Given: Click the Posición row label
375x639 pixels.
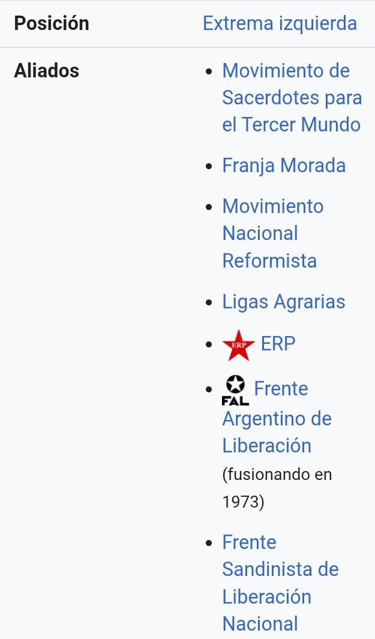Looking at the screenshot, I should (x=52, y=23).
